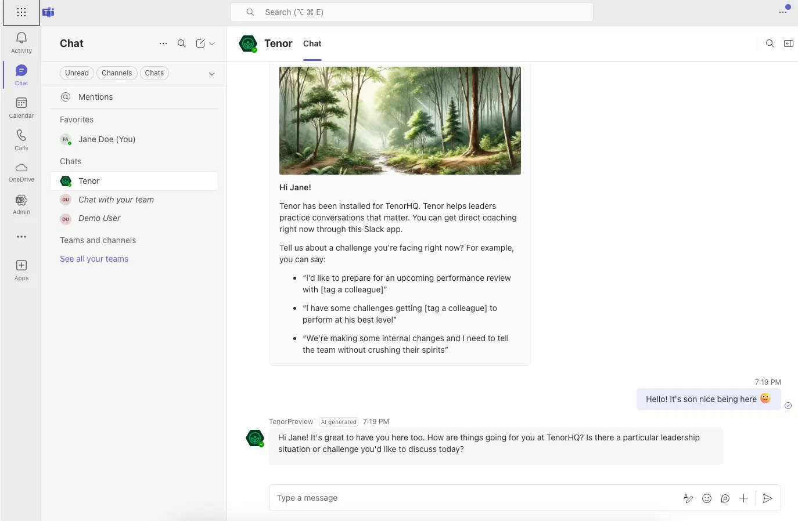The height and width of the screenshot is (521, 798).
Task: Open the Apps store in left rail
Action: point(21,270)
